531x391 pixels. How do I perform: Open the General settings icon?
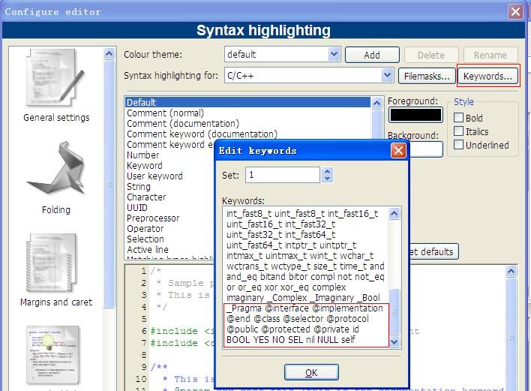[x=55, y=79]
